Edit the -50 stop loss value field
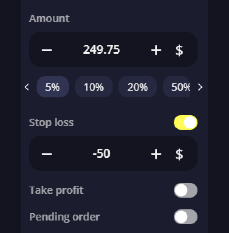The image size is (229, 233). tap(101, 154)
